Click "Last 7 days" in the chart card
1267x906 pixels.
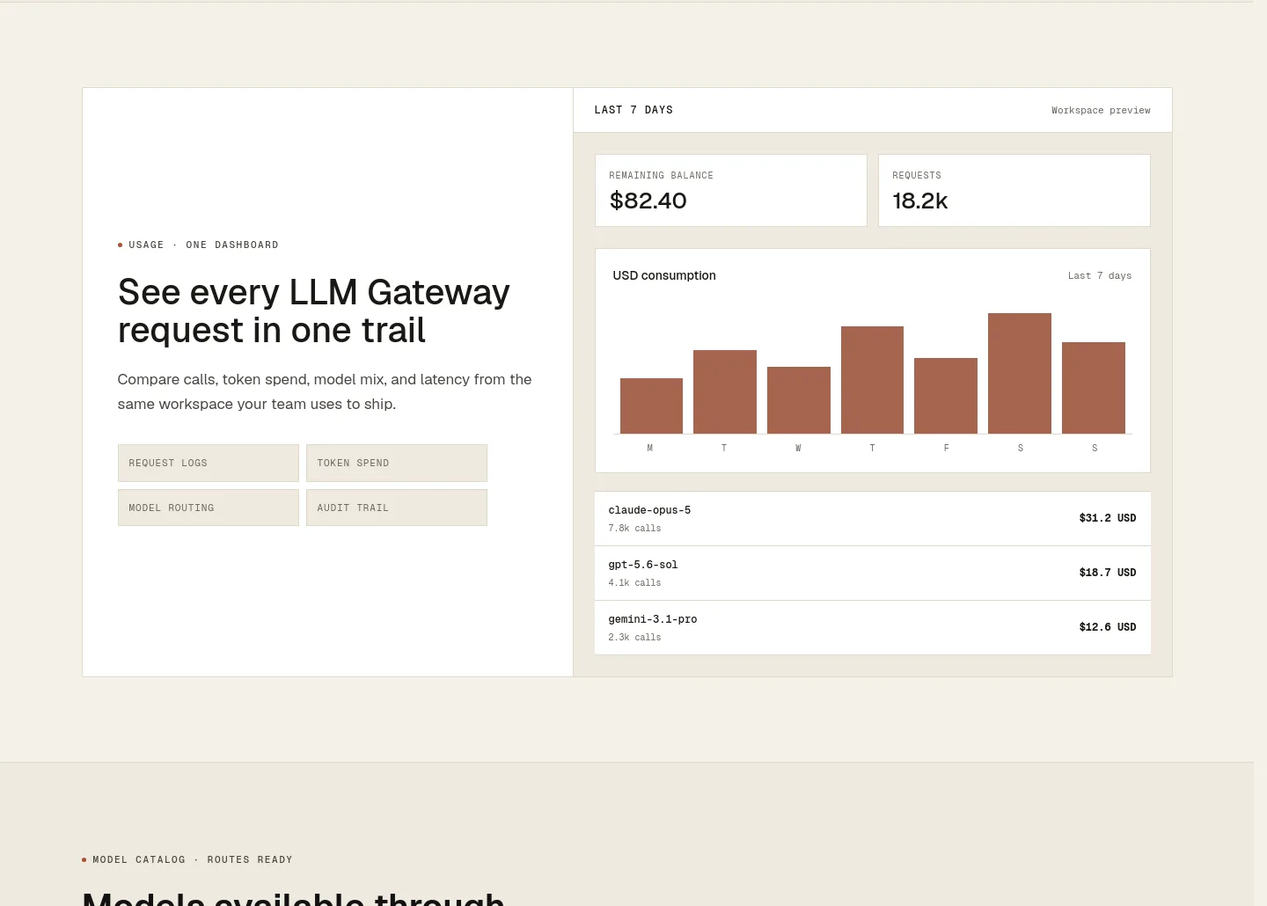tap(1100, 275)
